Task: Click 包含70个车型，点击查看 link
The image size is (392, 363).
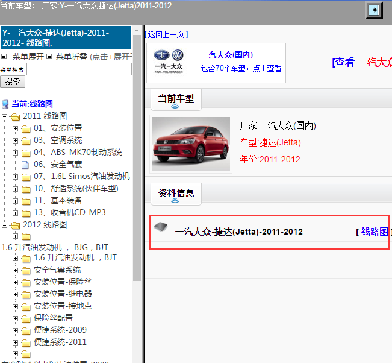Action: coord(241,68)
